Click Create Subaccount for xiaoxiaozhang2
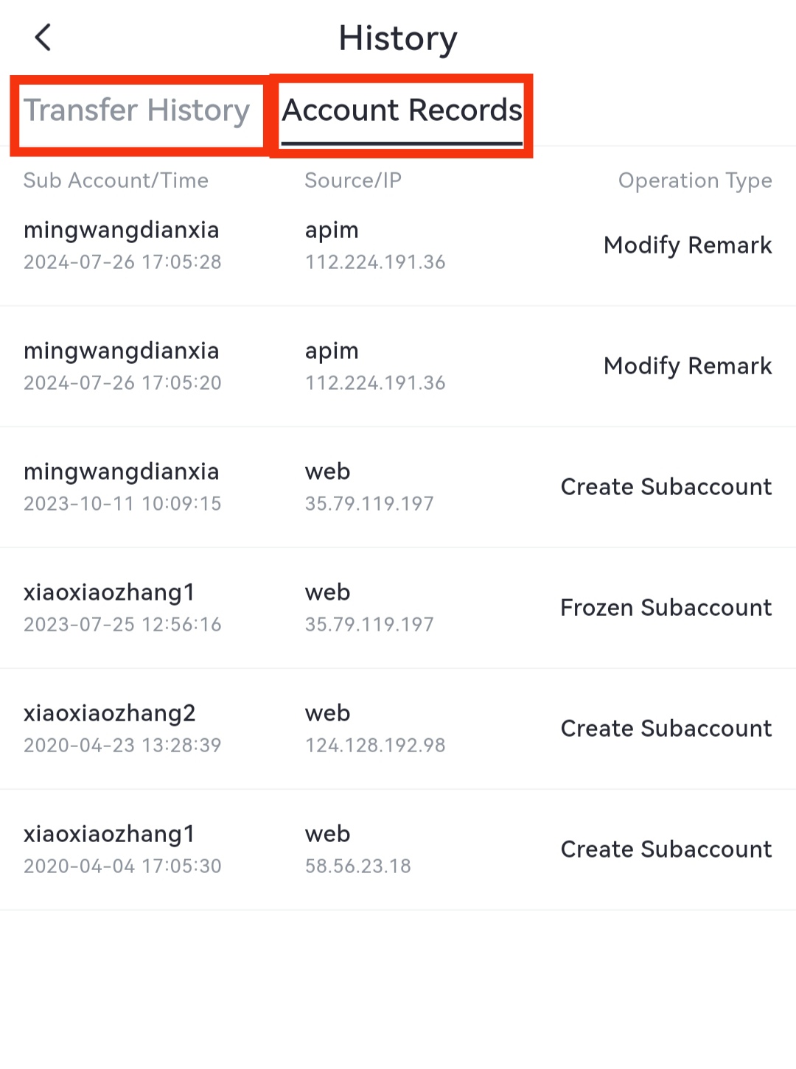This screenshot has height=1069, width=796. coord(666,729)
